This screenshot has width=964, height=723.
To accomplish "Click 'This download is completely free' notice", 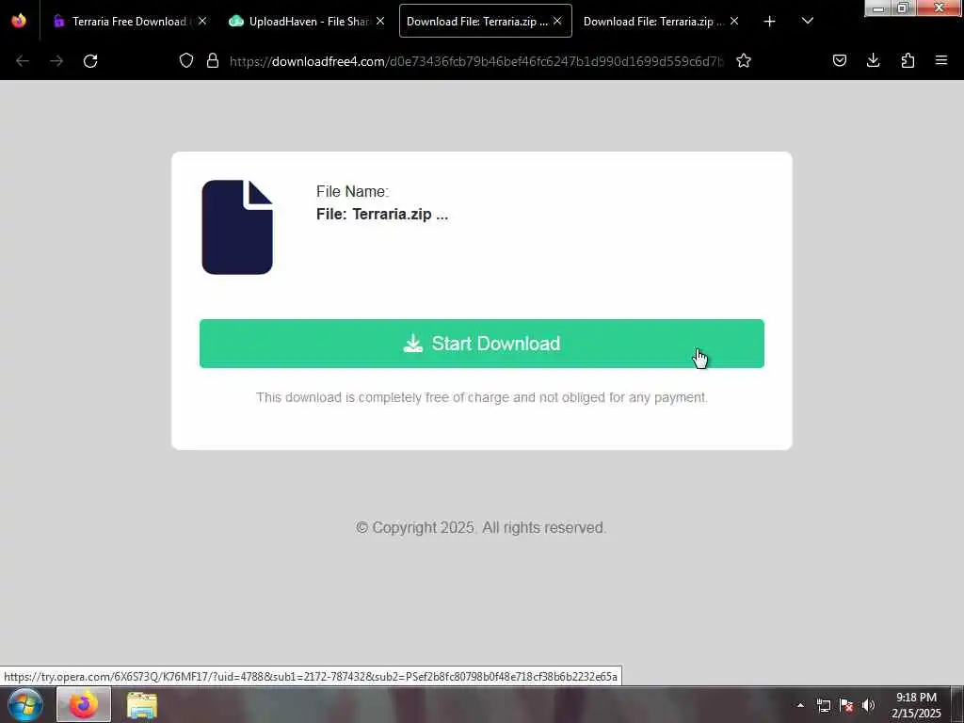I will 481,397.
